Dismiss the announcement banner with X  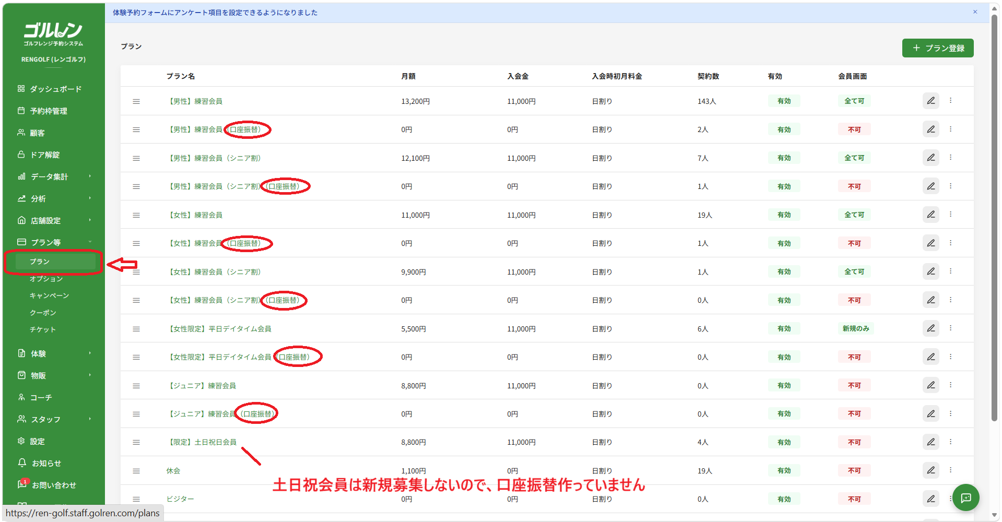[975, 12]
